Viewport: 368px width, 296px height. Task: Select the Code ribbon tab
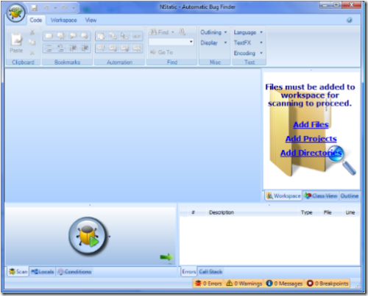36,20
